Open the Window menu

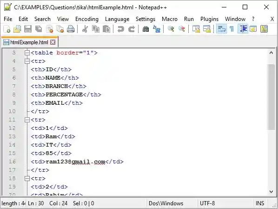point(235,19)
